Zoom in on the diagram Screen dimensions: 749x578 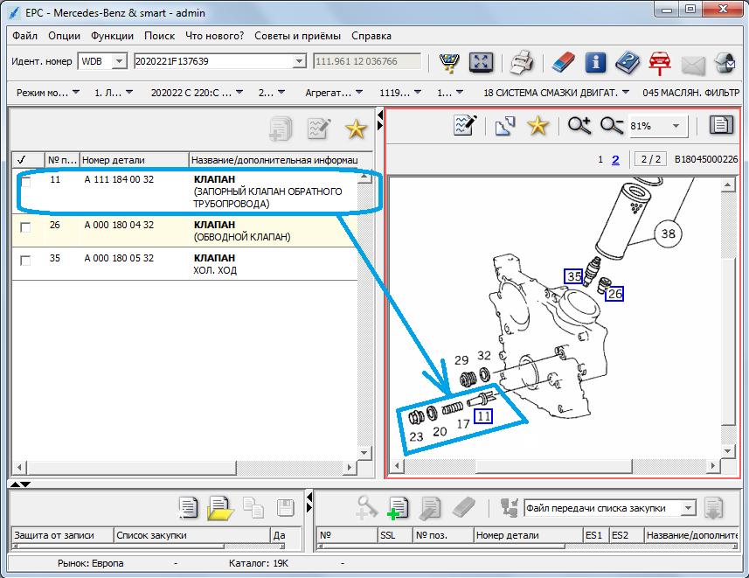tap(579, 126)
